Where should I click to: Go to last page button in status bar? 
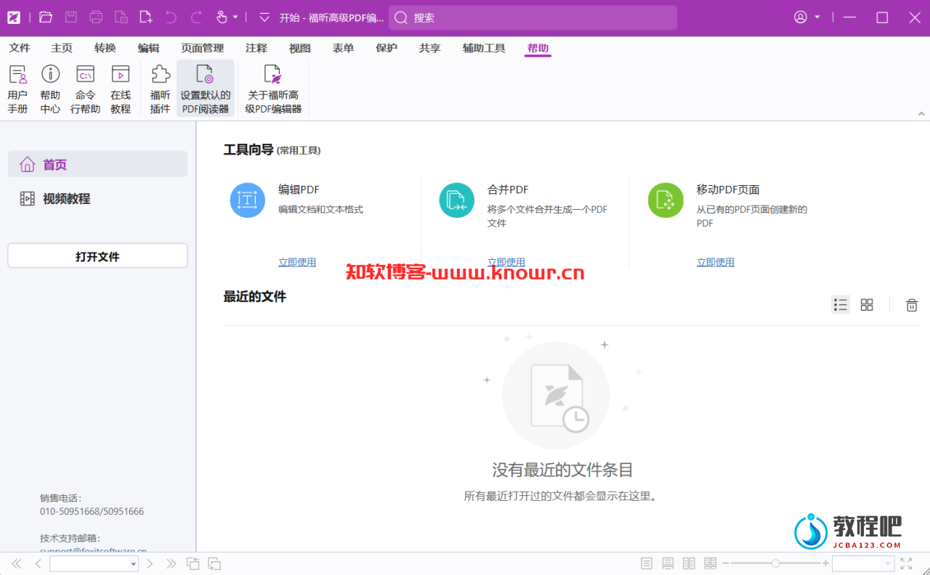(x=171, y=563)
